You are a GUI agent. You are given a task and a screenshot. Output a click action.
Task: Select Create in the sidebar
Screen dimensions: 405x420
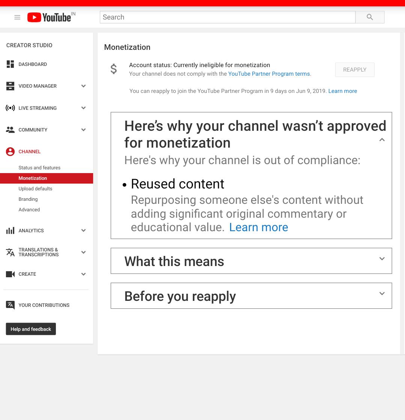coord(27,274)
